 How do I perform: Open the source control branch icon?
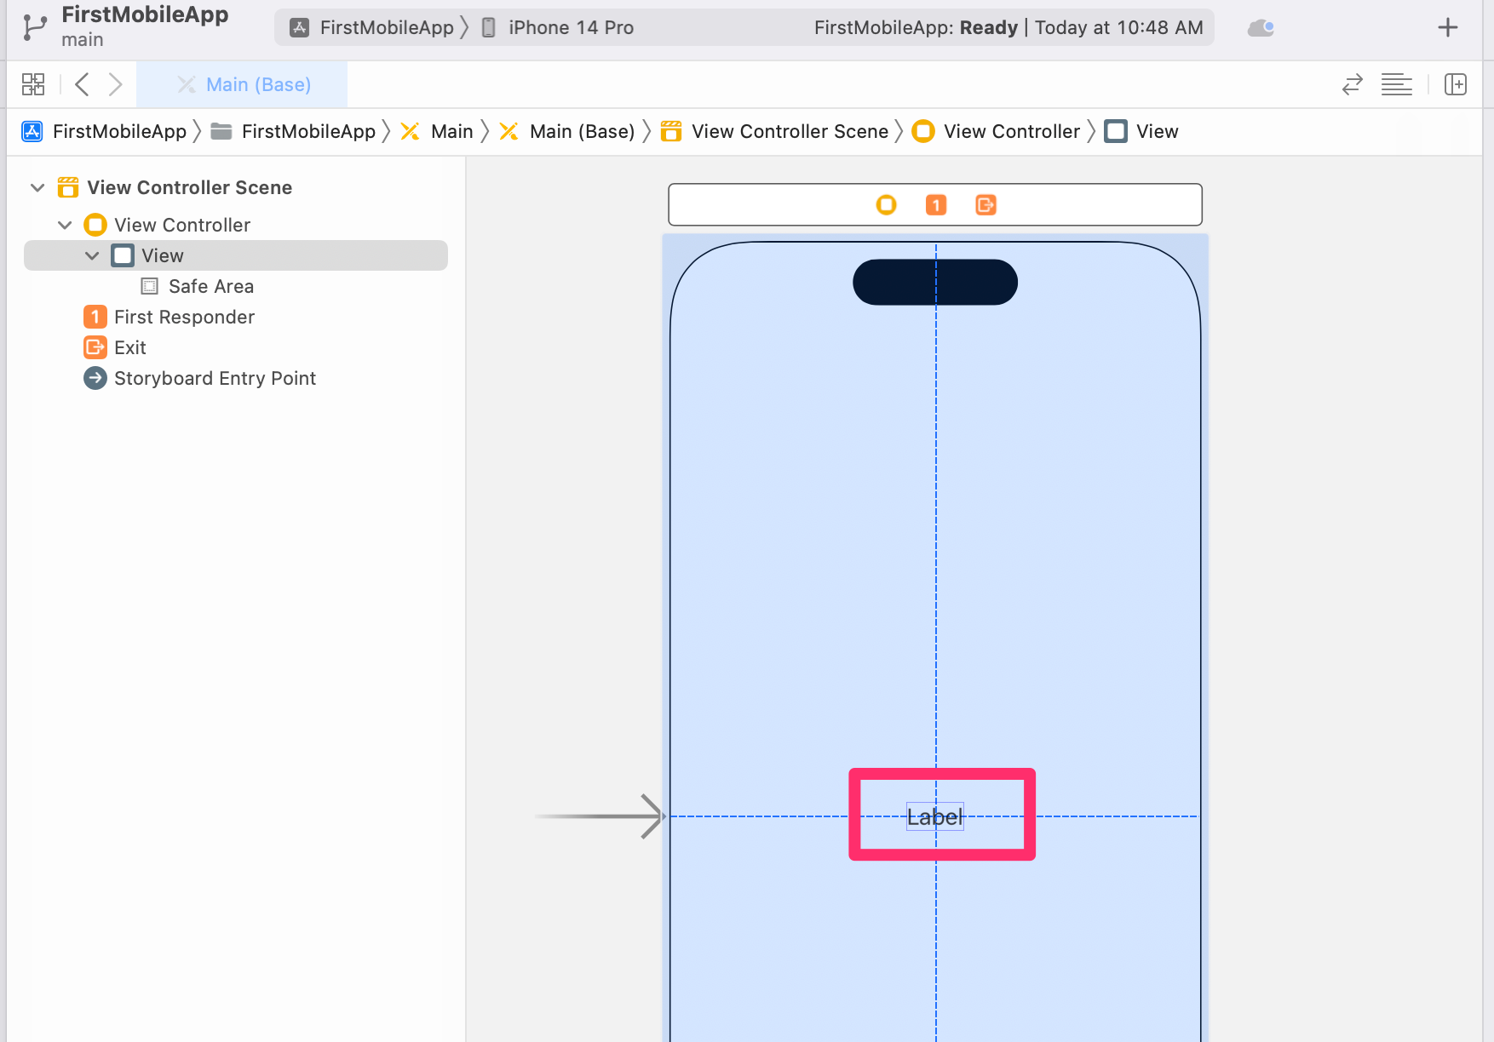click(34, 27)
